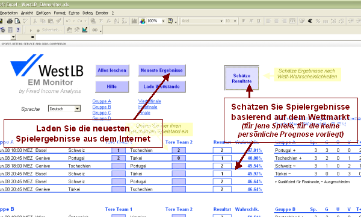Toggle left text alignment
Viewport: 361px width, 217px height.
coord(268,21)
